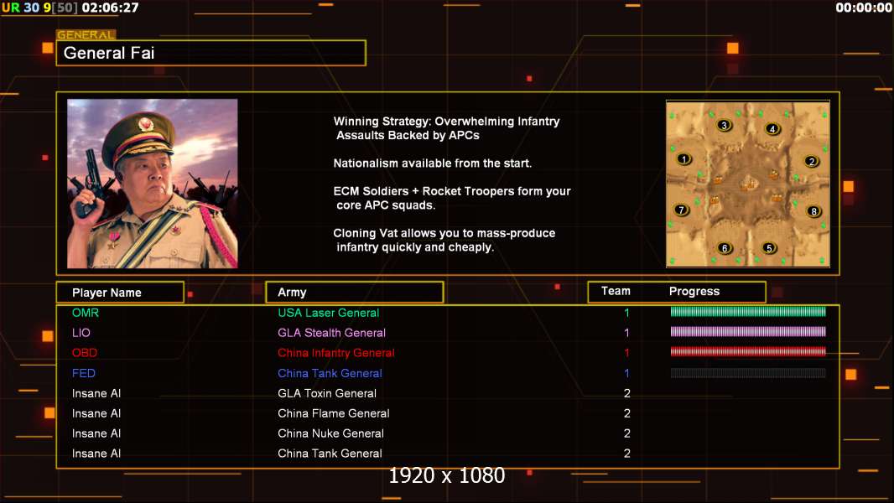Click GLA Toxin General army entry
Screen dimensions: 894x503
(327, 393)
